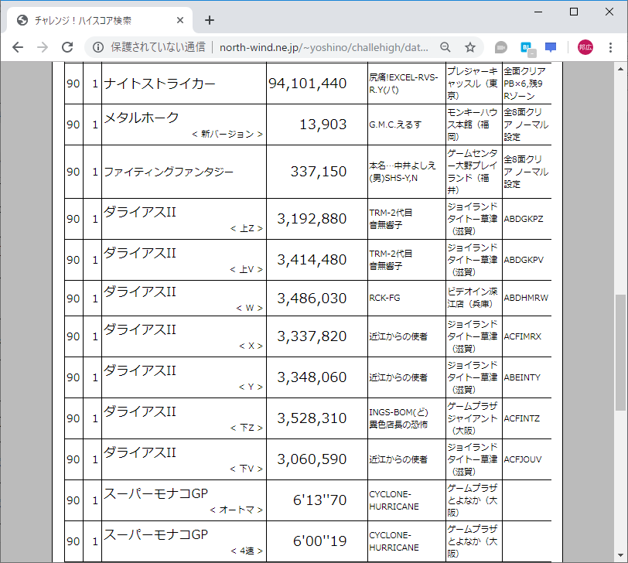Close the チャレンジ！ハイスコア検索 tab
The height and width of the screenshot is (563, 628).
(180, 20)
